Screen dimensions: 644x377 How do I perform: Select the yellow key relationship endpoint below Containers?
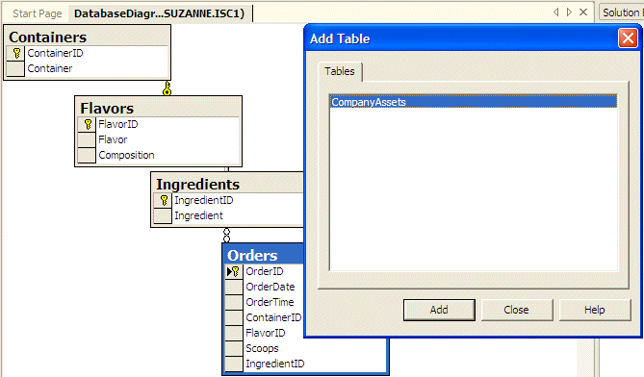[x=167, y=88]
